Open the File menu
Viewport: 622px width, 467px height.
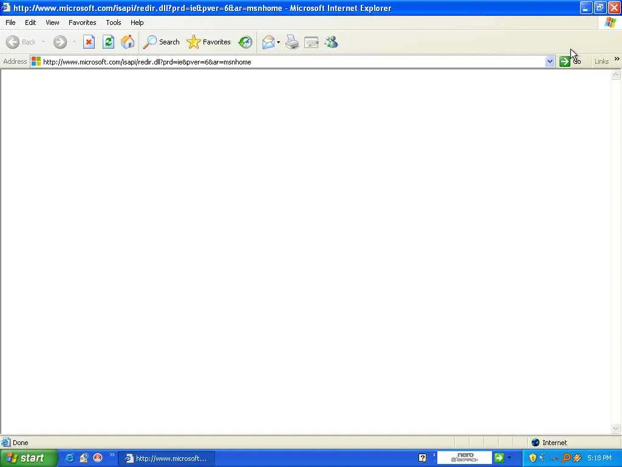coord(10,22)
